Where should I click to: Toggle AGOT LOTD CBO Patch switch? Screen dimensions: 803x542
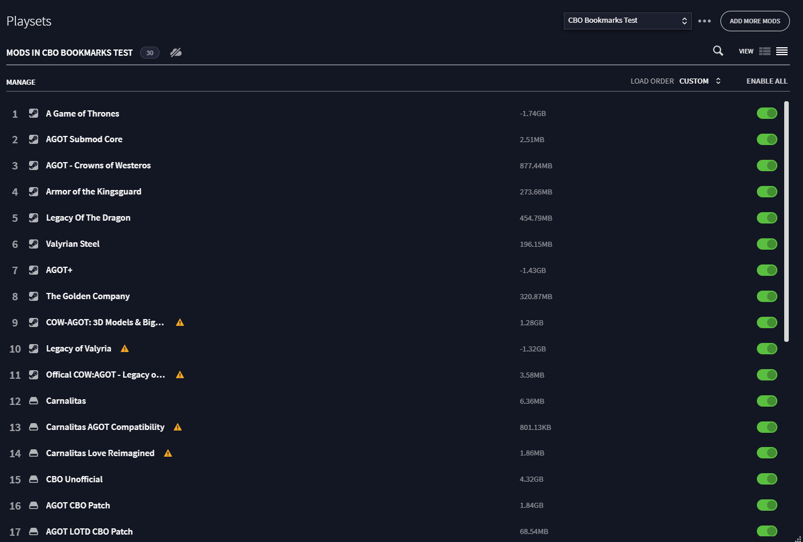tap(767, 531)
